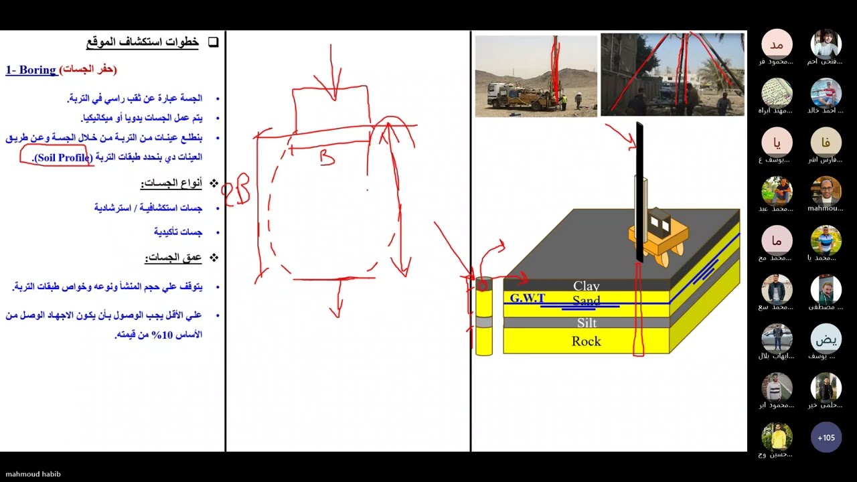Click the Sand layer label
The width and height of the screenshot is (857, 482).
pos(587,301)
